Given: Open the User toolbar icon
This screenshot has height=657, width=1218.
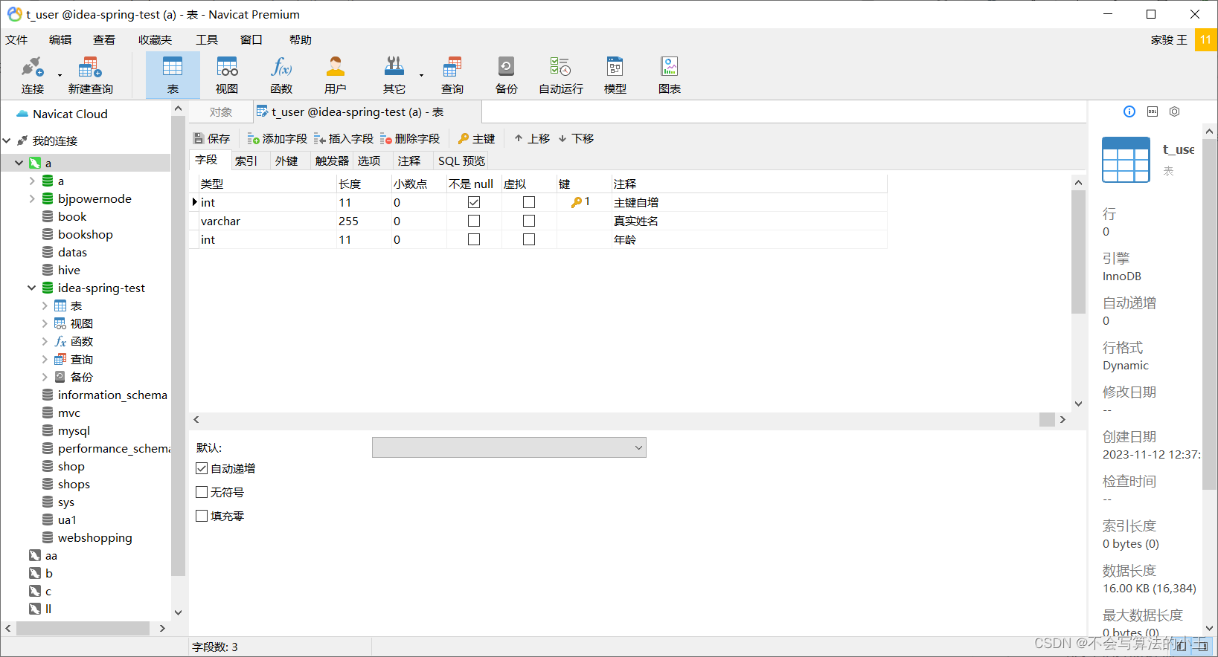Looking at the screenshot, I should (x=336, y=75).
